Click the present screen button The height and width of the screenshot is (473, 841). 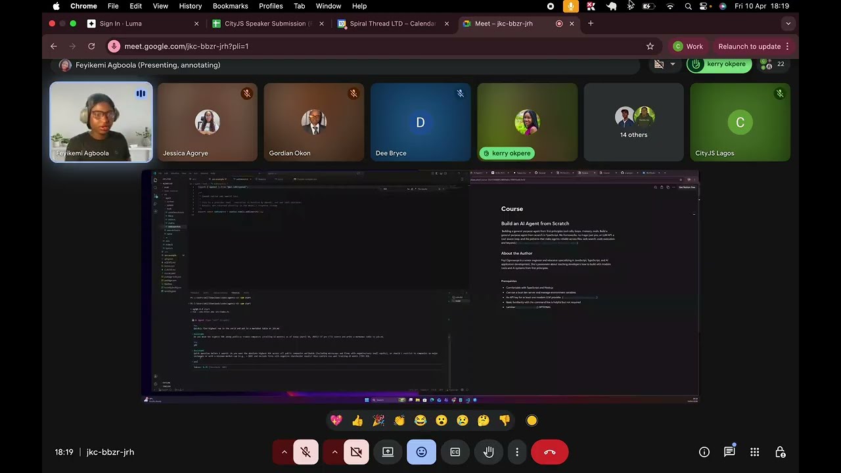point(388,452)
